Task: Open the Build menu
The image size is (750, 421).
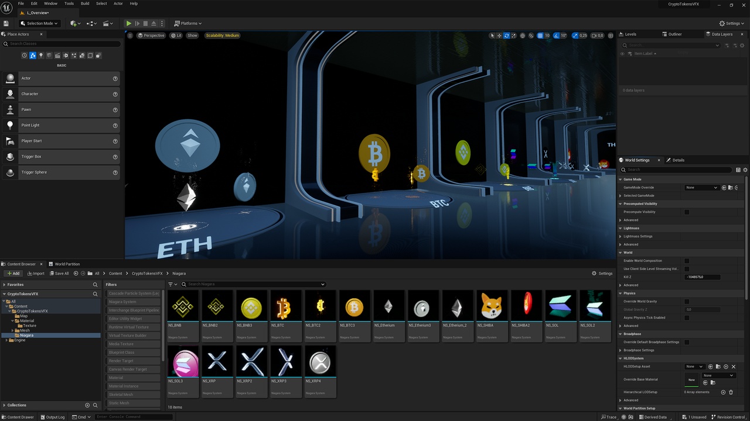Action: [86, 4]
